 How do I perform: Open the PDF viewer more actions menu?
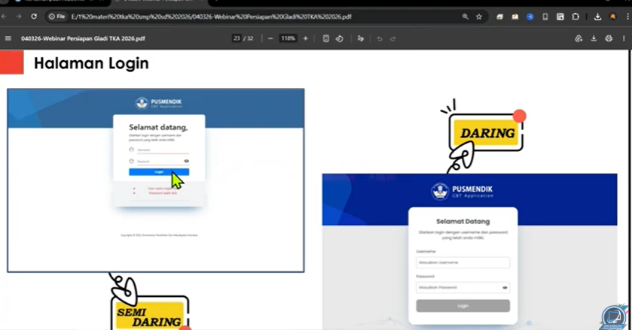[624, 38]
